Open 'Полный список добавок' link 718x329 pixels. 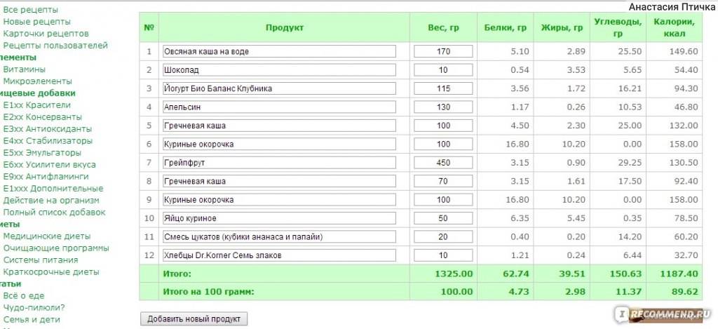pos(54,212)
